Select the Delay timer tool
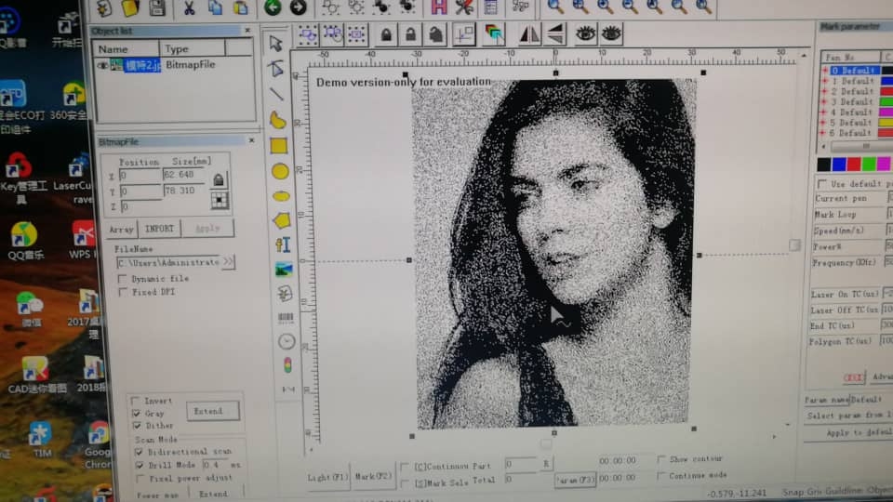The height and width of the screenshot is (502, 893). [287, 341]
